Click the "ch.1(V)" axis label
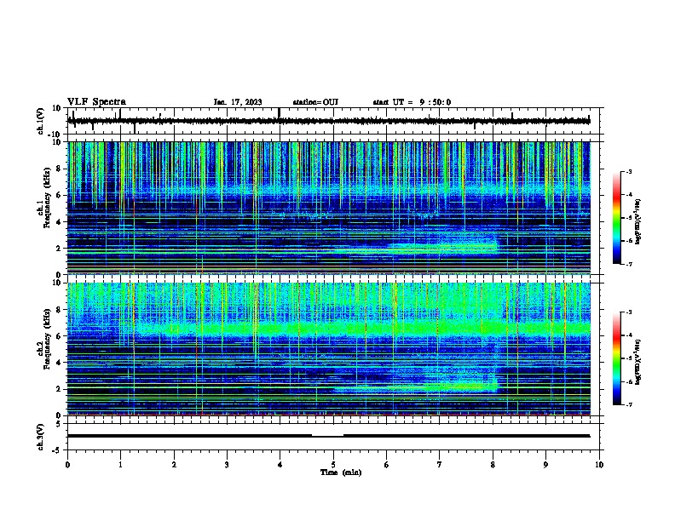Screen dimensions: 675x521 click(41, 121)
